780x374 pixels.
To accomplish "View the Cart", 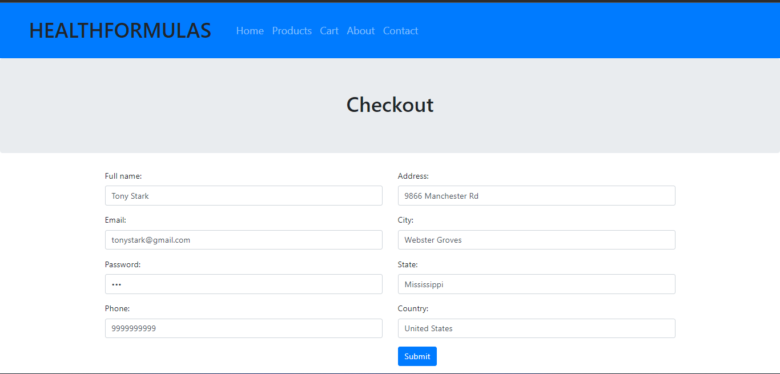I will pyautogui.click(x=329, y=31).
